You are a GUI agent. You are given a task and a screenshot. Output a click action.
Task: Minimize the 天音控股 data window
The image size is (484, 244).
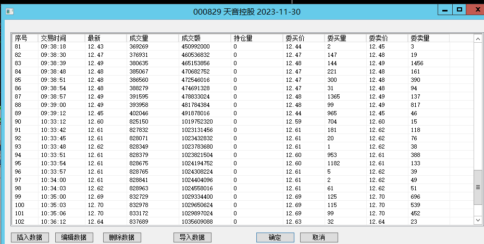point(445,9)
